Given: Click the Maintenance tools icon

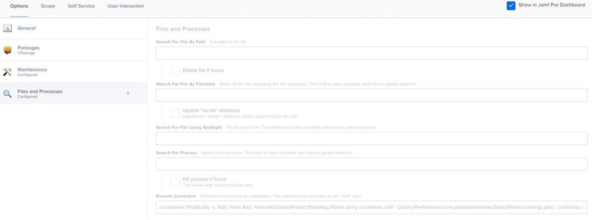Looking at the screenshot, I should coord(8,72).
